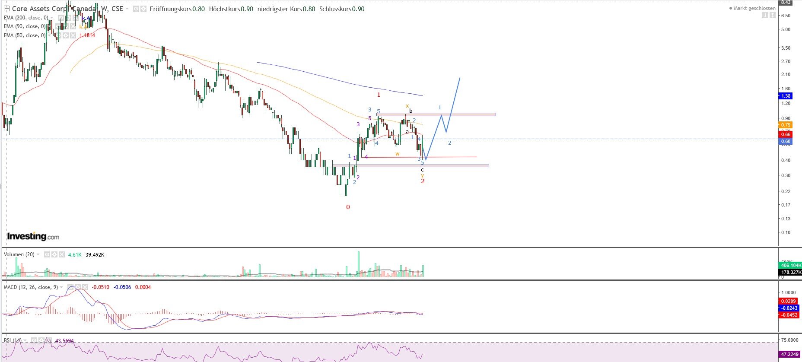
Task: Expand the MACD (12, 26, close, 9) dropdown
Action: click(x=62, y=287)
